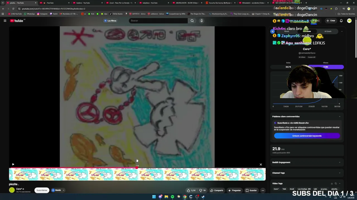Expand the Remix dropdown arrow

[x=64, y=190]
